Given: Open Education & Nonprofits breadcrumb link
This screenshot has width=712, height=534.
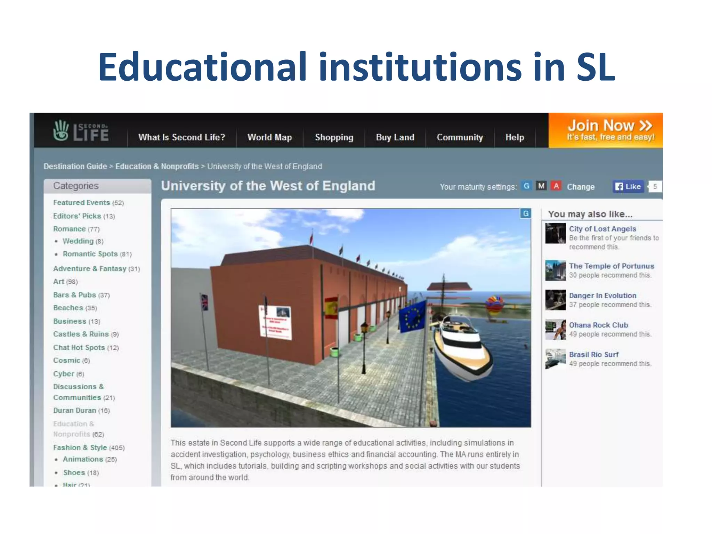Looking at the screenshot, I should [x=157, y=167].
